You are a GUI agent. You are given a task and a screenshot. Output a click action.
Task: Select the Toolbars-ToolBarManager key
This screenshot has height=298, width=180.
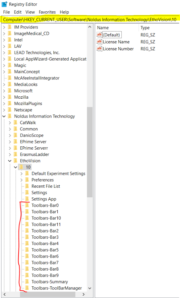click(x=57, y=288)
